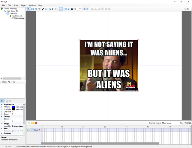Screen dimensions: 192x148
Task: Switch properties to categorized view
Action: pyautogui.click(x=2, y=101)
